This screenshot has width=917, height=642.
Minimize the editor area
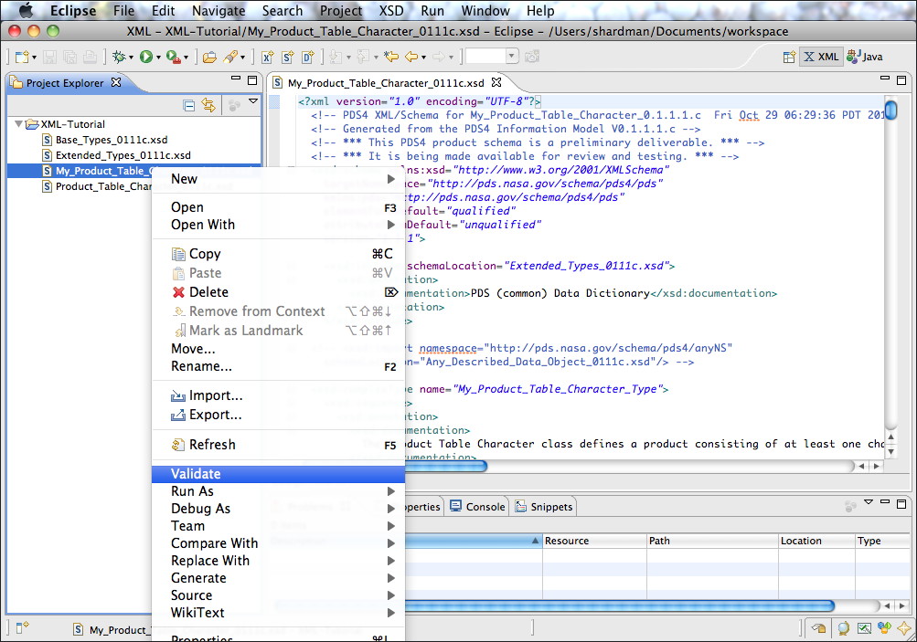(885, 79)
